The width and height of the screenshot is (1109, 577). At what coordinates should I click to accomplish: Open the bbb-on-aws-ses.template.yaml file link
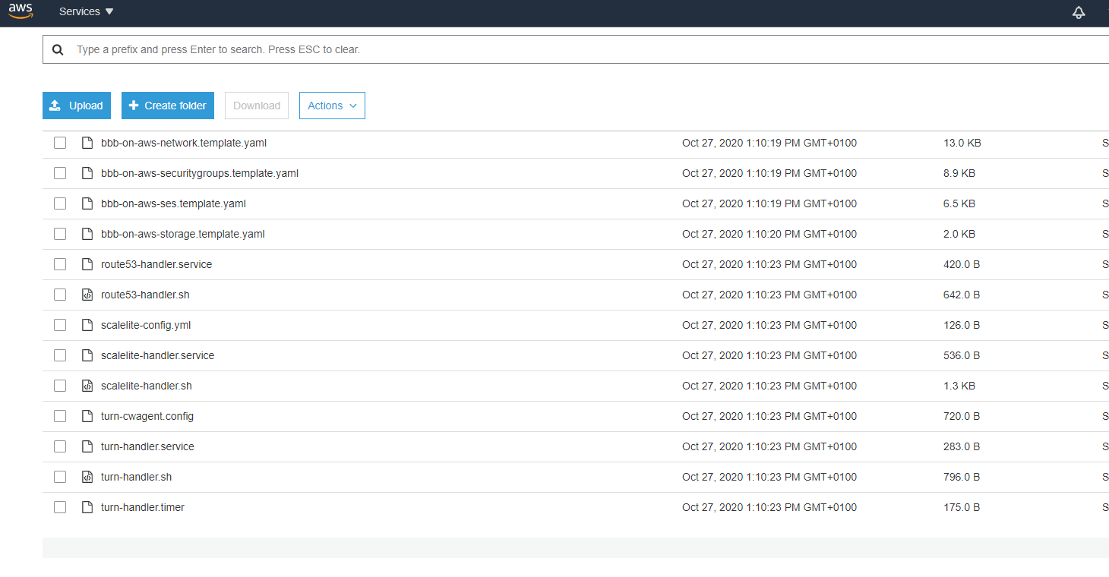(173, 203)
